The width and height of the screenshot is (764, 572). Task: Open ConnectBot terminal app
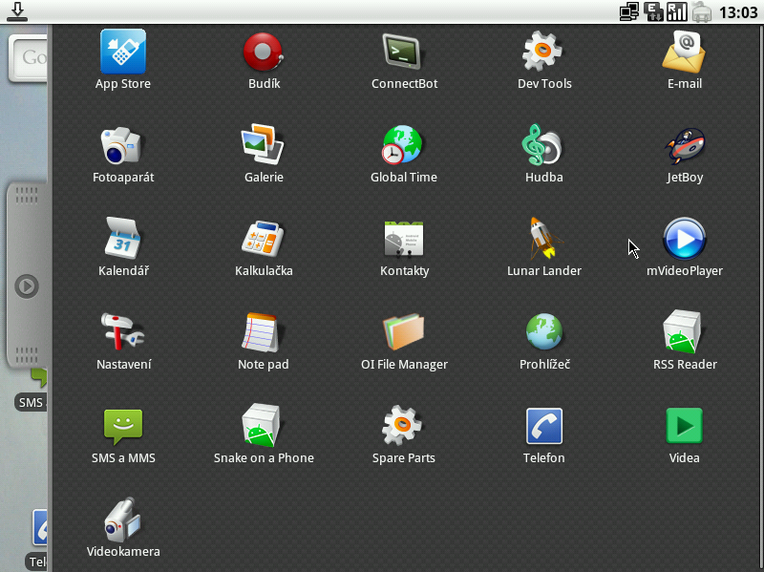(x=404, y=53)
